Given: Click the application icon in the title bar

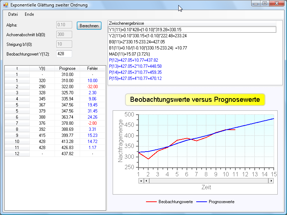Looking at the screenshot, I should [x=5, y=5].
